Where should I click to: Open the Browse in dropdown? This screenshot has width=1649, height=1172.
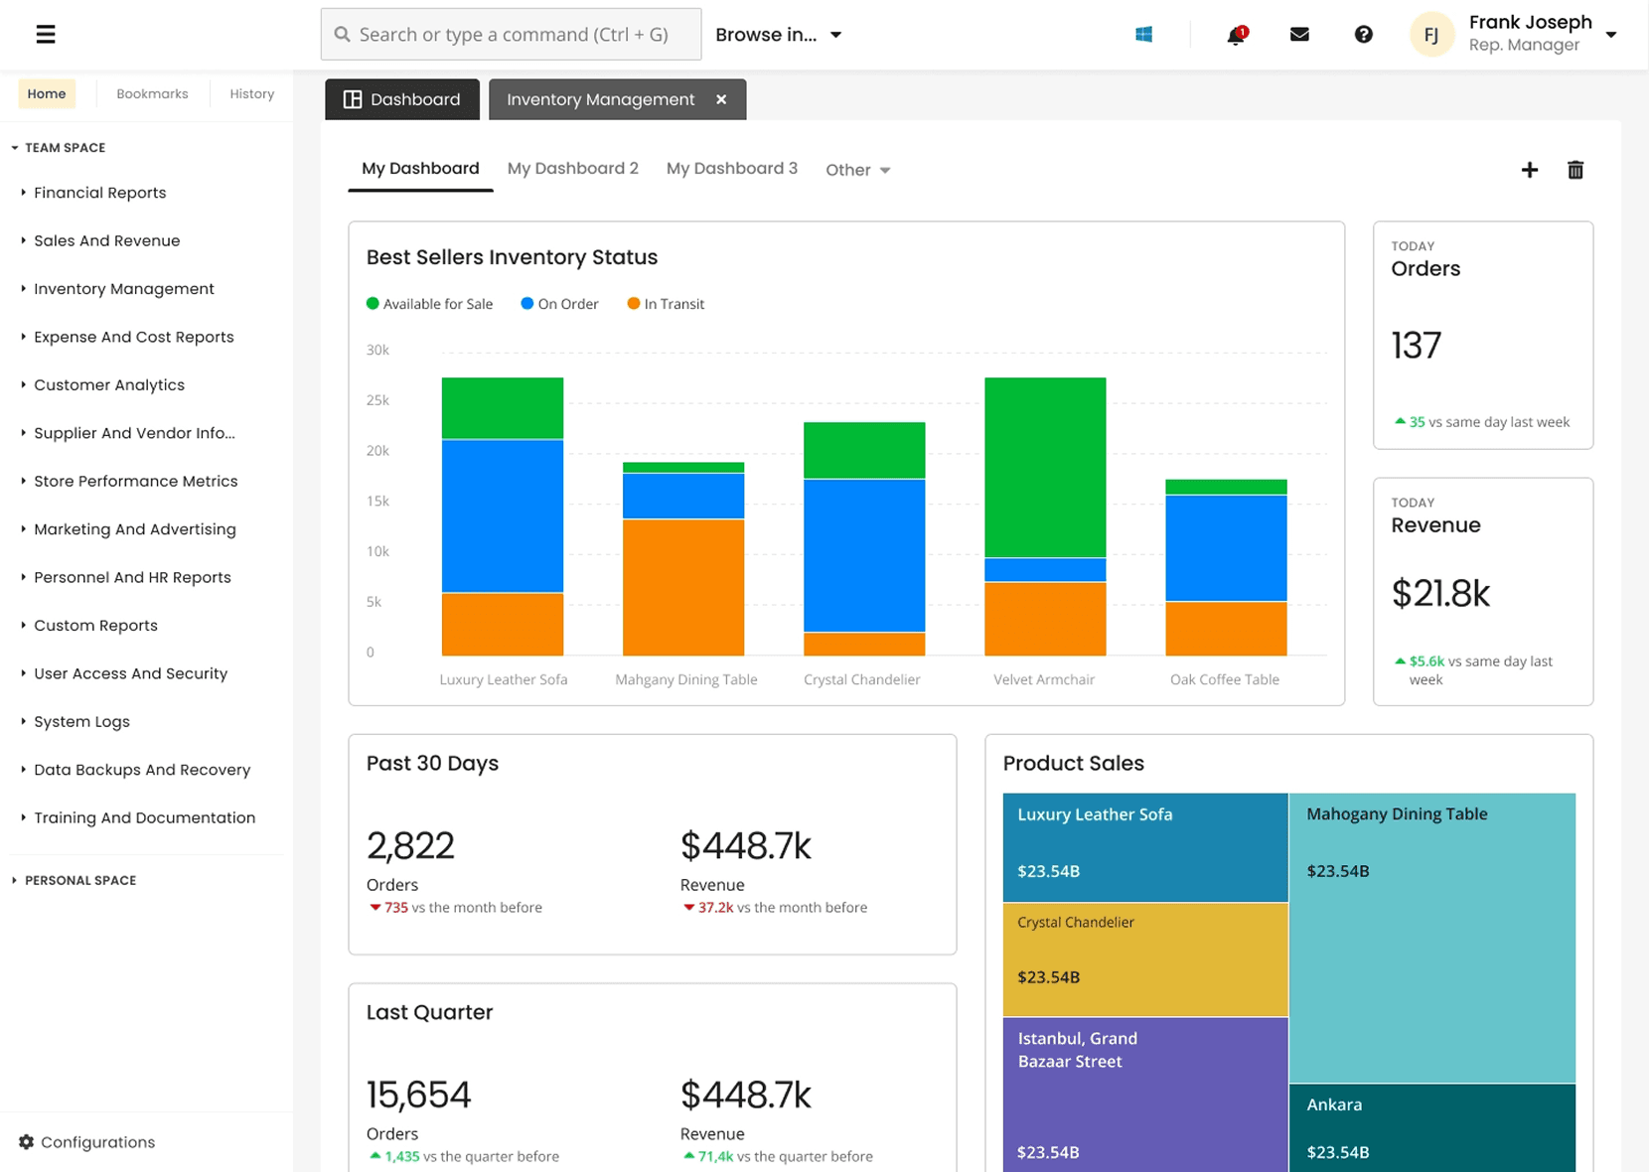click(779, 35)
